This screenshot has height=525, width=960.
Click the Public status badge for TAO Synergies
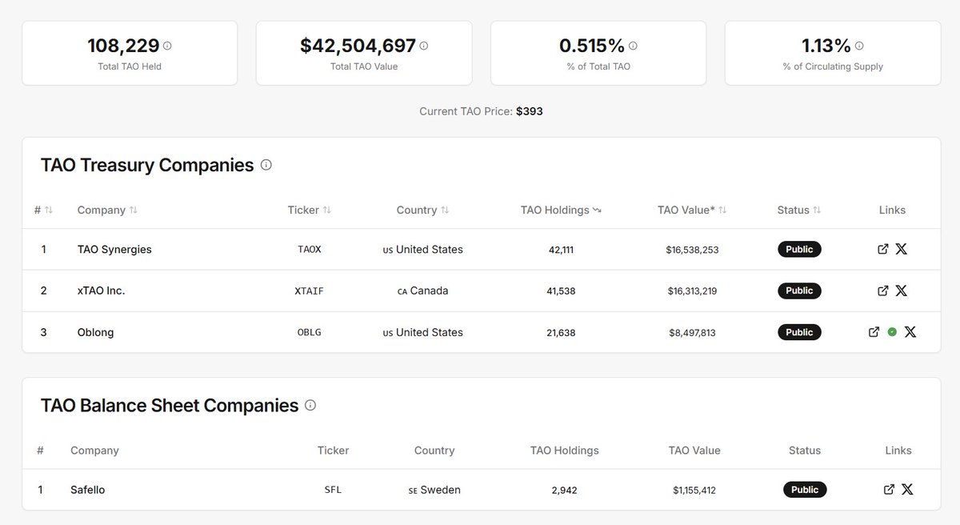(x=799, y=249)
